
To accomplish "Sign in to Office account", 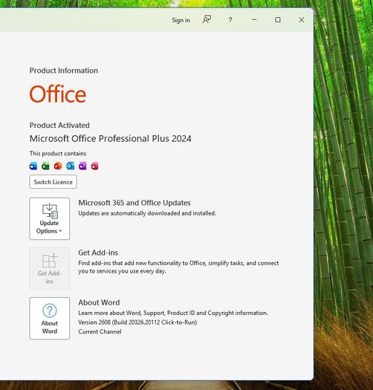I will pos(181,20).
